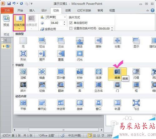Pick the 飞过 (Fly Through) transition
The width and height of the screenshot is (156, 139).
136,105
